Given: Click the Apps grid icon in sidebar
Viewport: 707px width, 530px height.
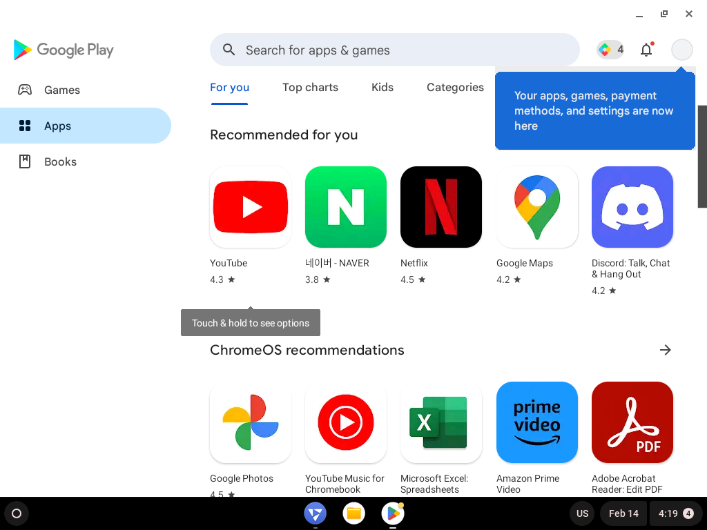Looking at the screenshot, I should coord(25,126).
